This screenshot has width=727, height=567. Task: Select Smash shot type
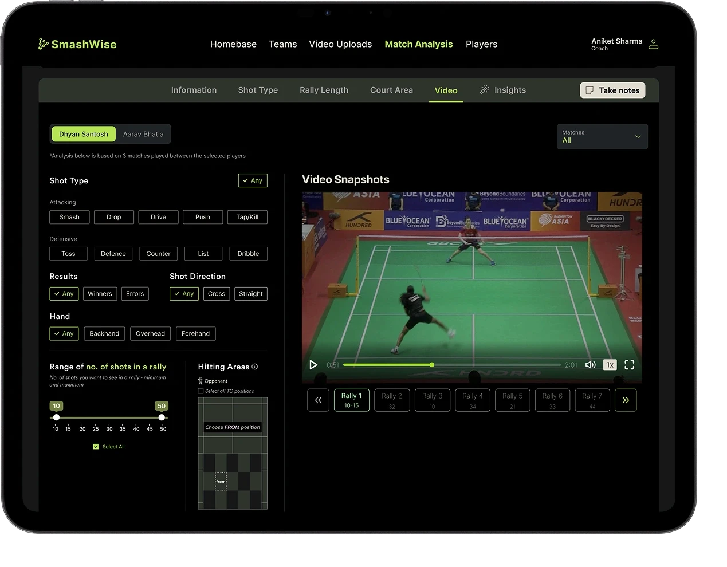tap(69, 217)
